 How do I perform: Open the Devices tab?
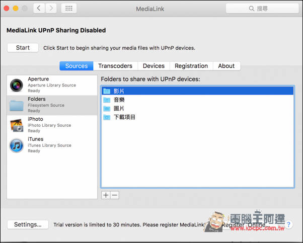tap(154, 66)
